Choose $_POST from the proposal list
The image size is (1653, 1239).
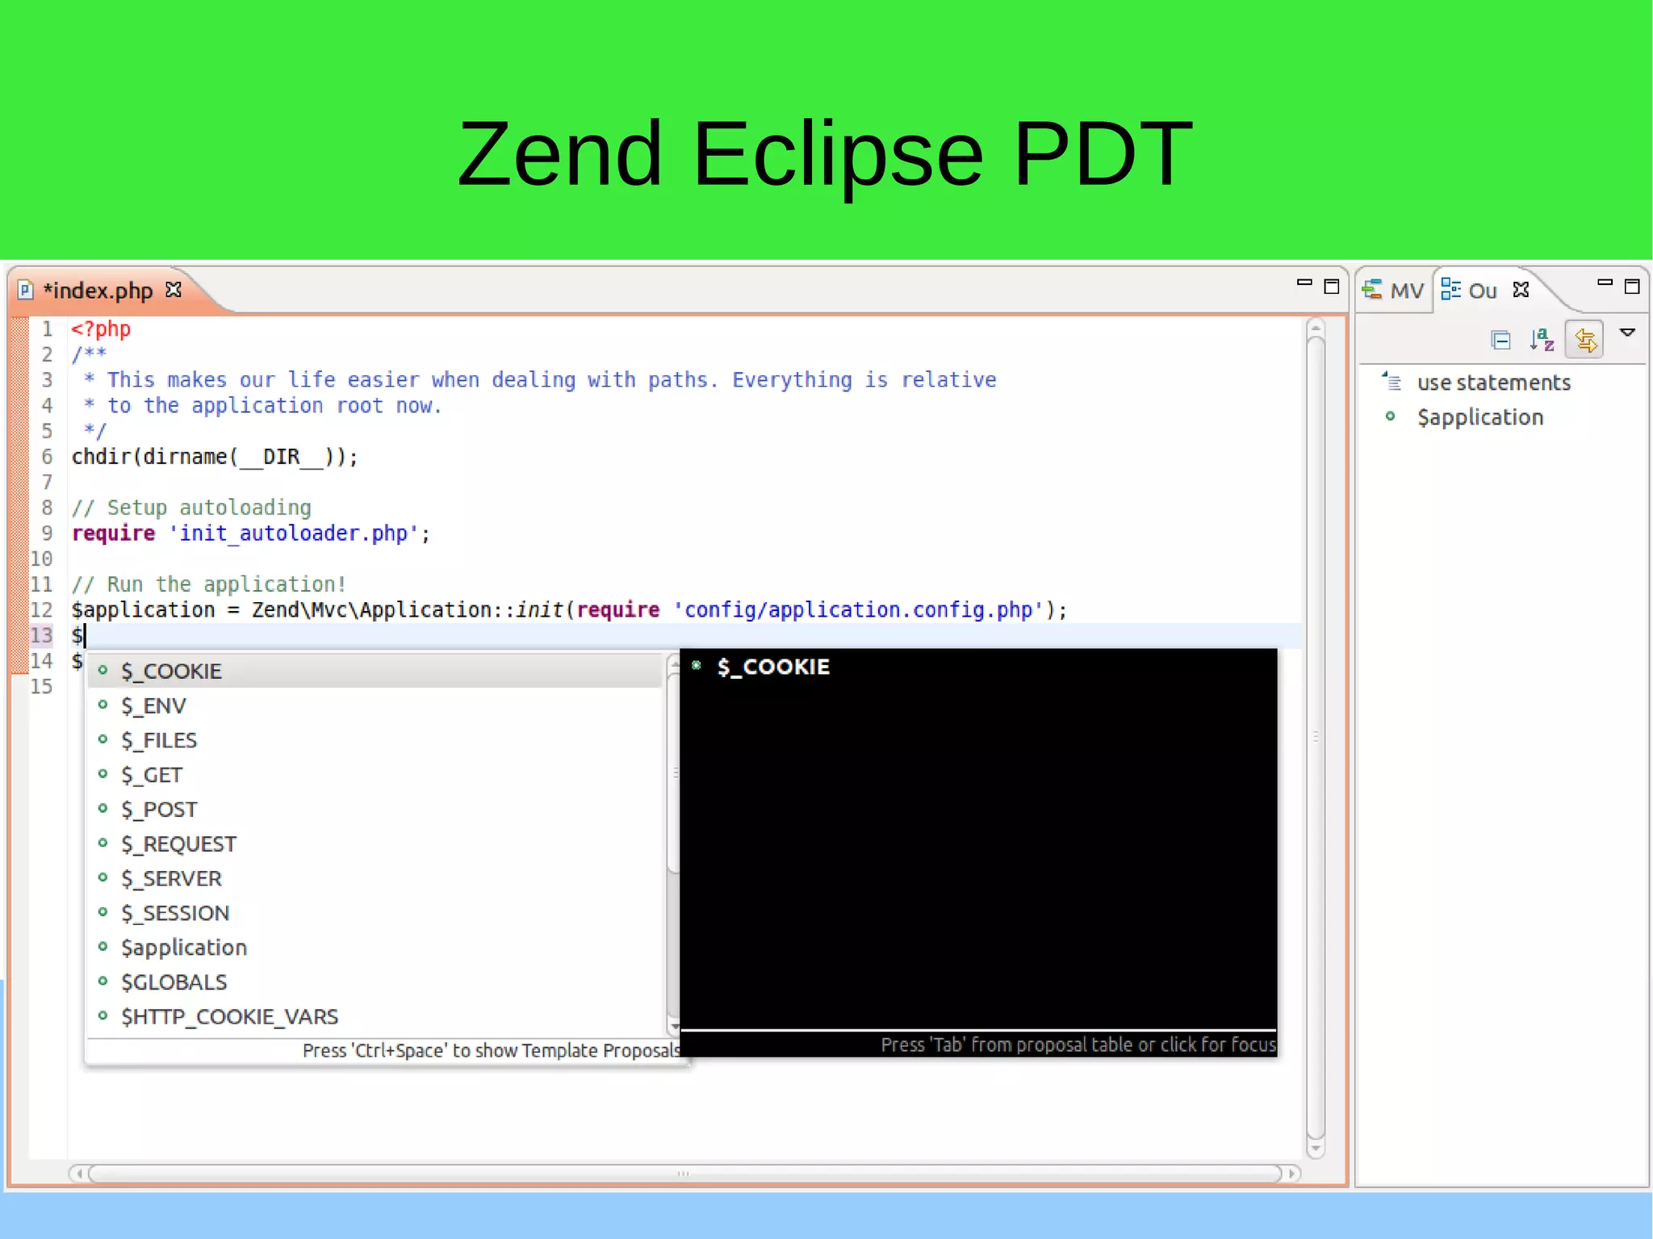[x=375, y=810]
